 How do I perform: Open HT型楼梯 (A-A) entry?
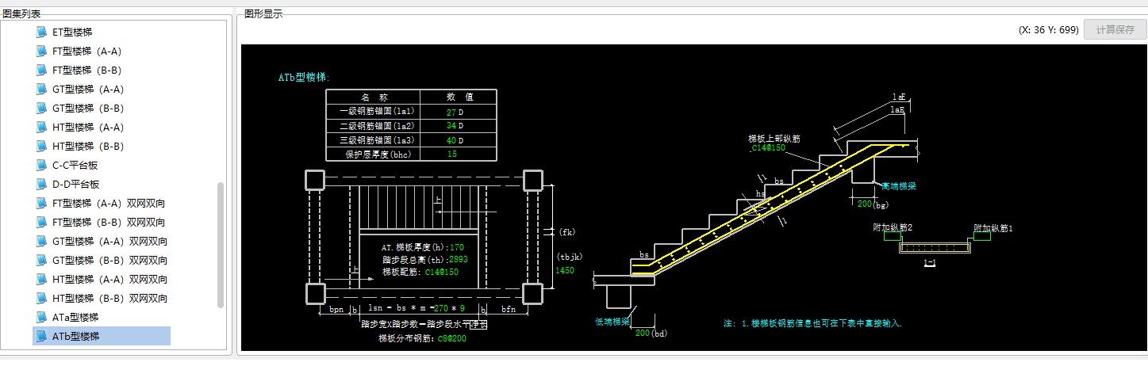click(x=87, y=128)
